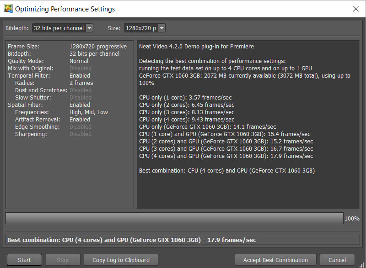Copy Log to Clipboard

point(121,260)
